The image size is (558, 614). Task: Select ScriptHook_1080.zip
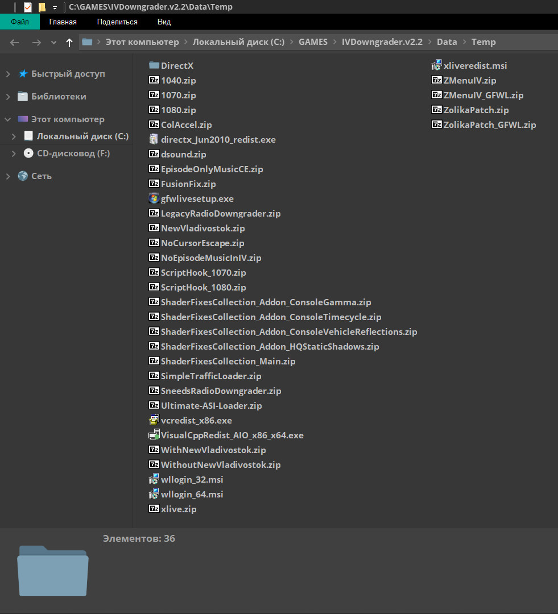point(204,288)
